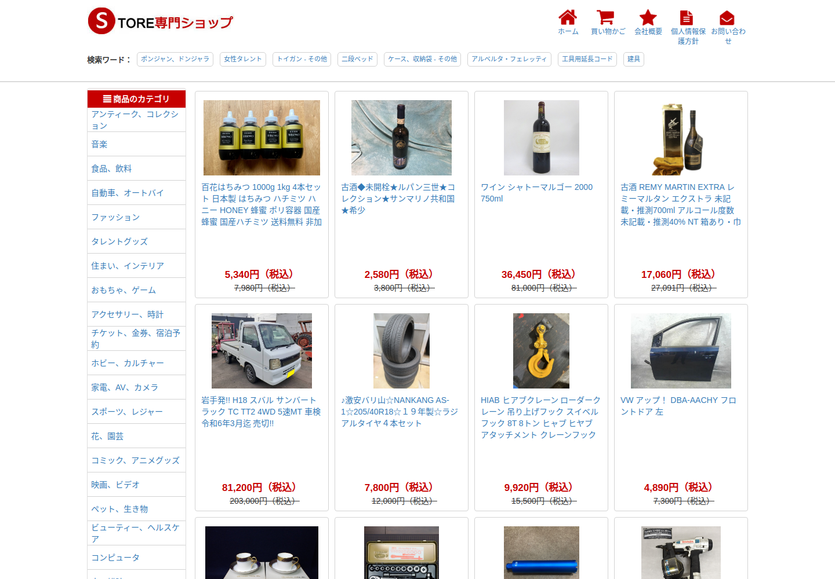Open category 食品、飲料

click(x=136, y=168)
